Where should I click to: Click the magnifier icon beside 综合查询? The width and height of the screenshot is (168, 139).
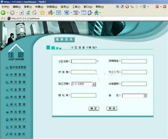pos(7,134)
